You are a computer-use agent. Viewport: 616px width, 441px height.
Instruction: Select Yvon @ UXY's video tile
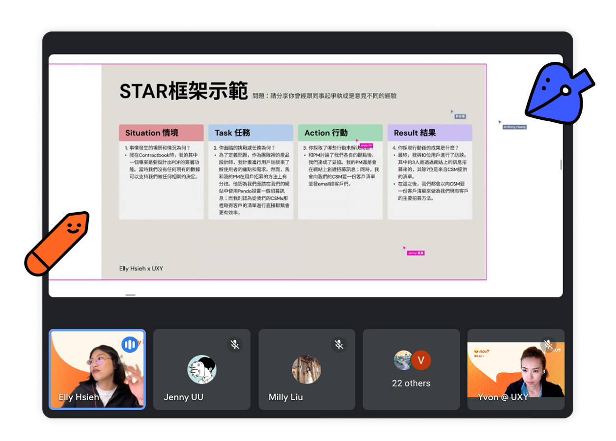tap(515, 369)
